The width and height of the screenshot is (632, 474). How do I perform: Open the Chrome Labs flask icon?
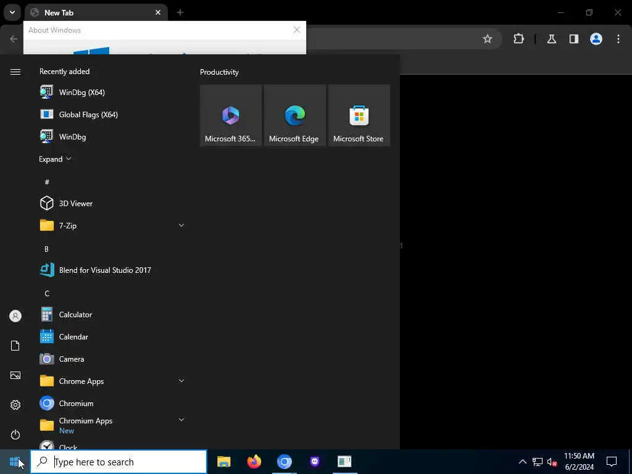pos(552,39)
